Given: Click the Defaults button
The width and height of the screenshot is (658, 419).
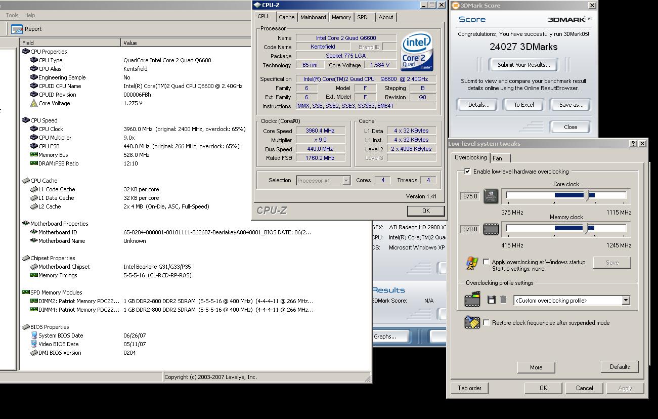Looking at the screenshot, I should click(x=620, y=367).
